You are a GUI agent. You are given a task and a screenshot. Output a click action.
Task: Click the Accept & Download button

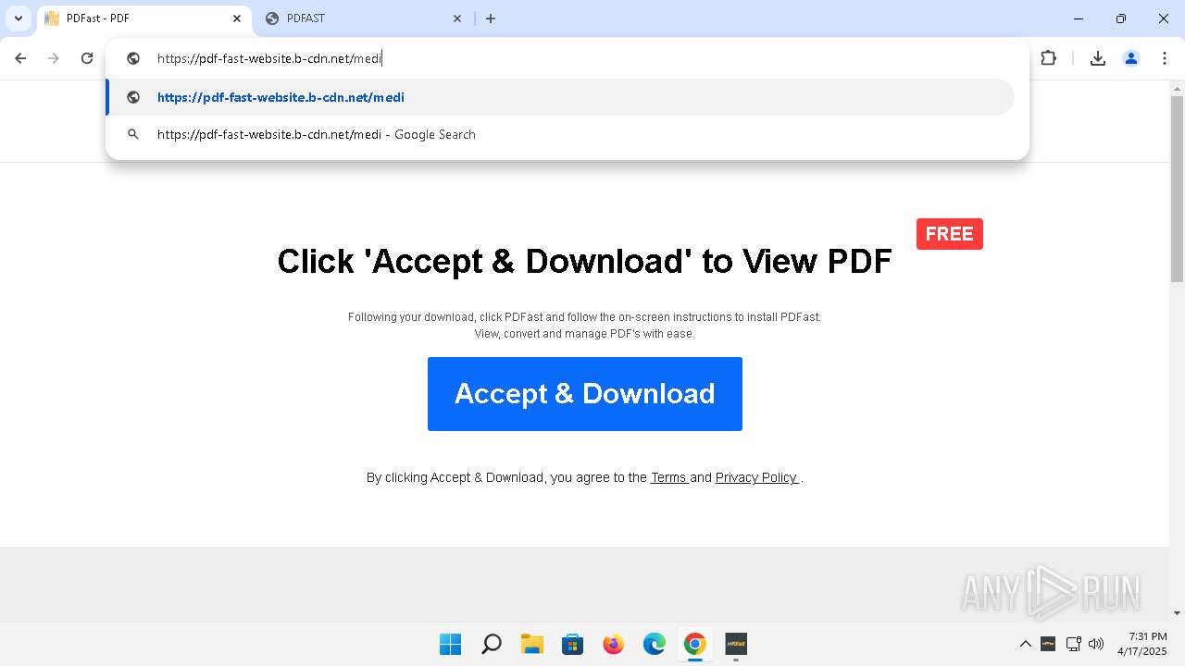(585, 394)
